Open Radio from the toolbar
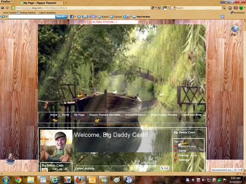The height and width of the screenshot is (184, 246). click(103, 16)
